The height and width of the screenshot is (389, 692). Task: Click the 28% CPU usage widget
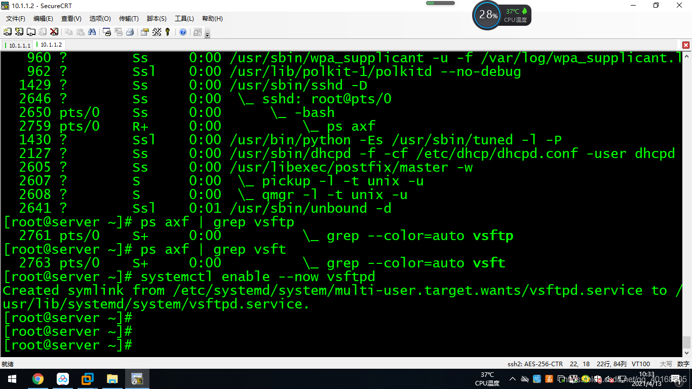pyautogui.click(x=488, y=15)
